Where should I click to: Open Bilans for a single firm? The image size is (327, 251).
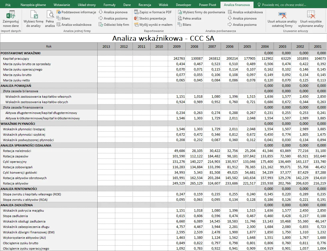(58, 18)
